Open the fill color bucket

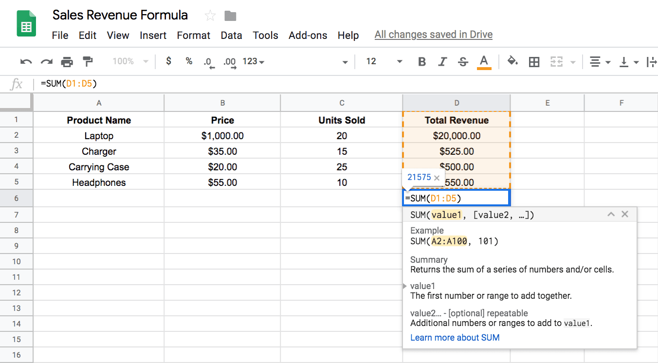(512, 61)
